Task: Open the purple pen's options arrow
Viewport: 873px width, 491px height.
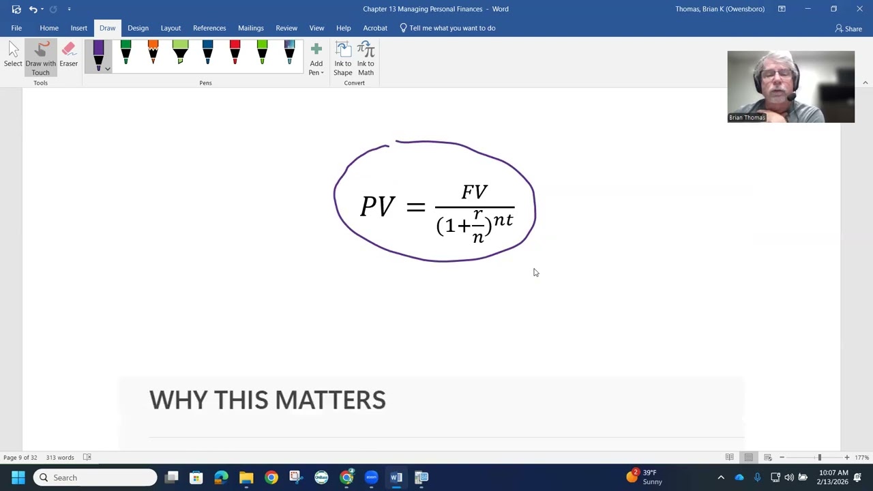Action: 107,68
